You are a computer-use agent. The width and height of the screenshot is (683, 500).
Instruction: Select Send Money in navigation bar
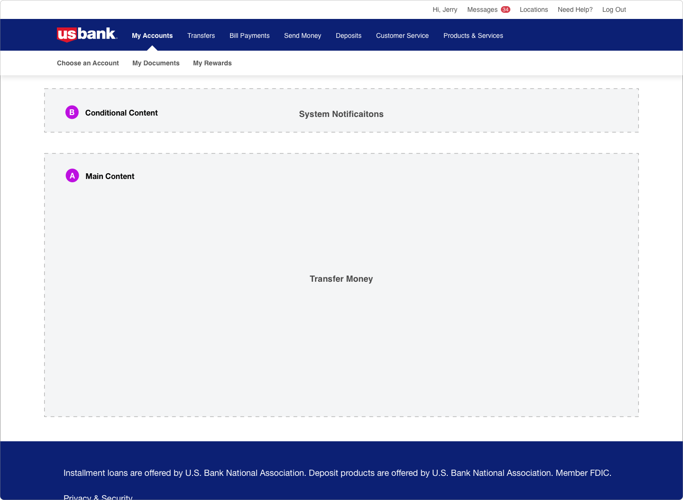(x=303, y=36)
